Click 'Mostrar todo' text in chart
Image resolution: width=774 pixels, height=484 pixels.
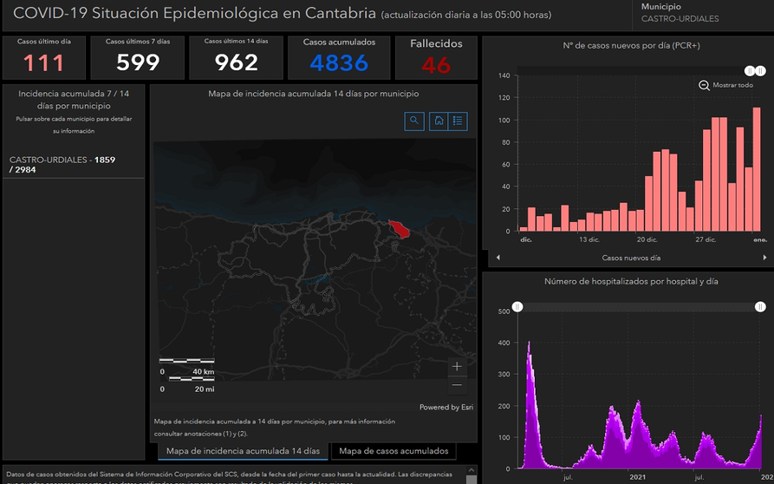pos(732,86)
